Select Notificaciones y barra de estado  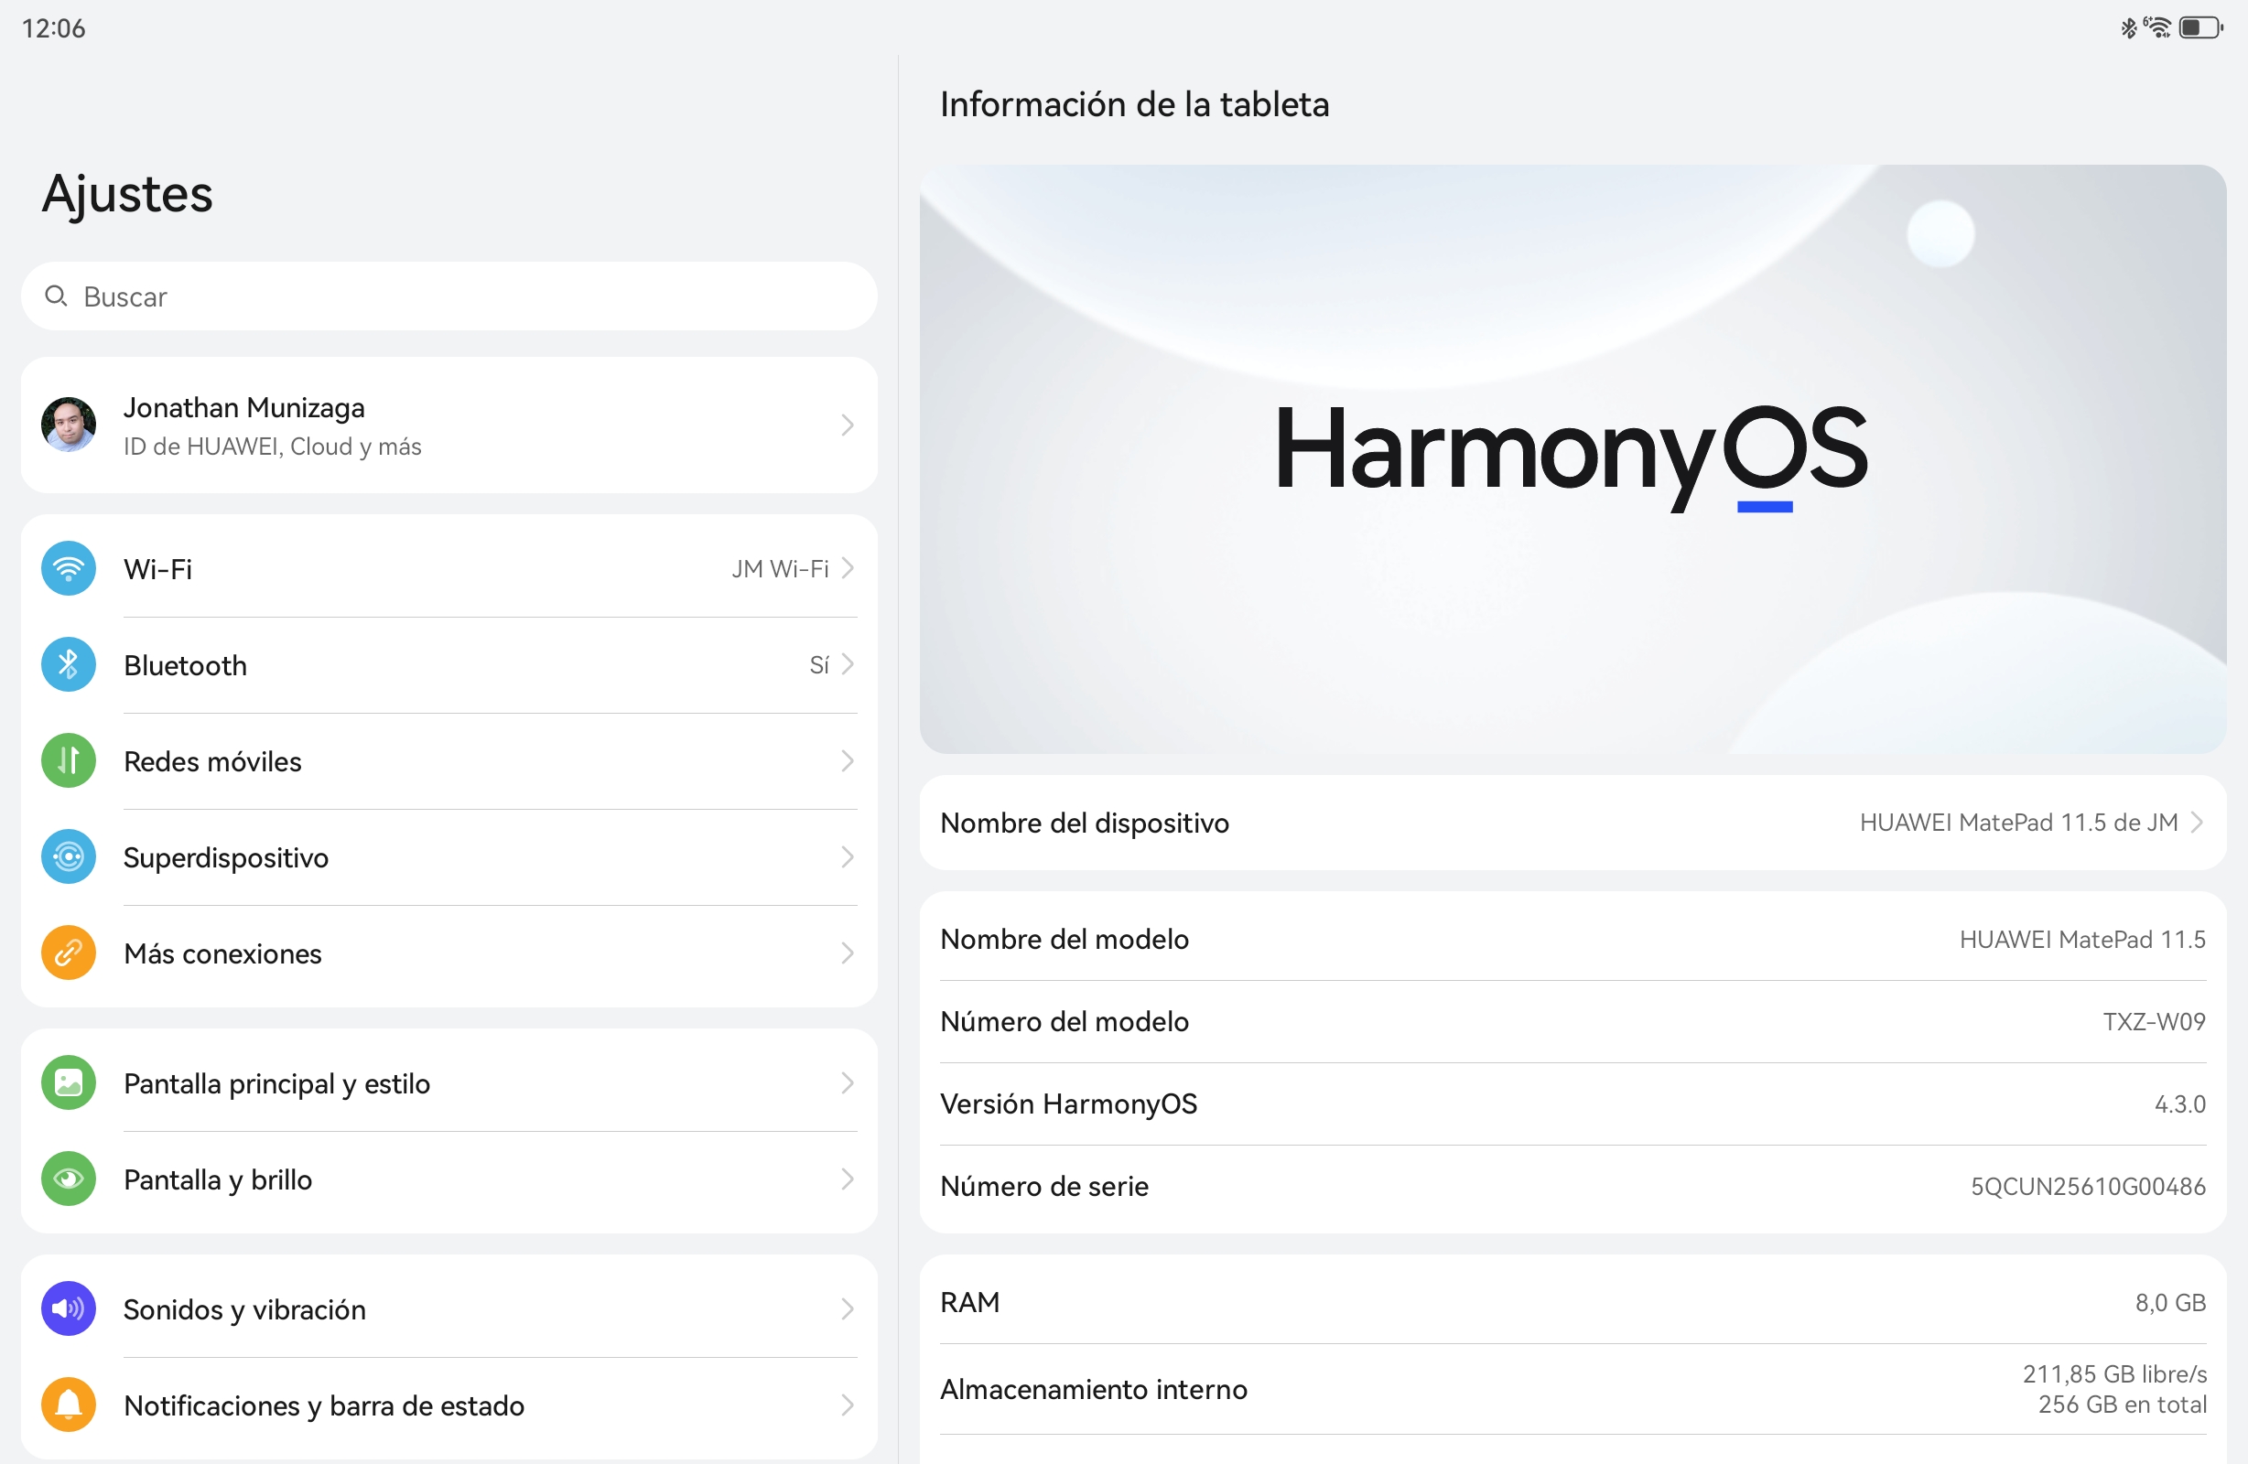point(324,1405)
